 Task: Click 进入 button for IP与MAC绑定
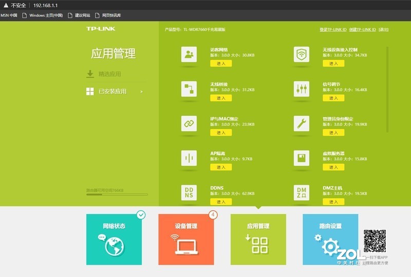[221, 133]
